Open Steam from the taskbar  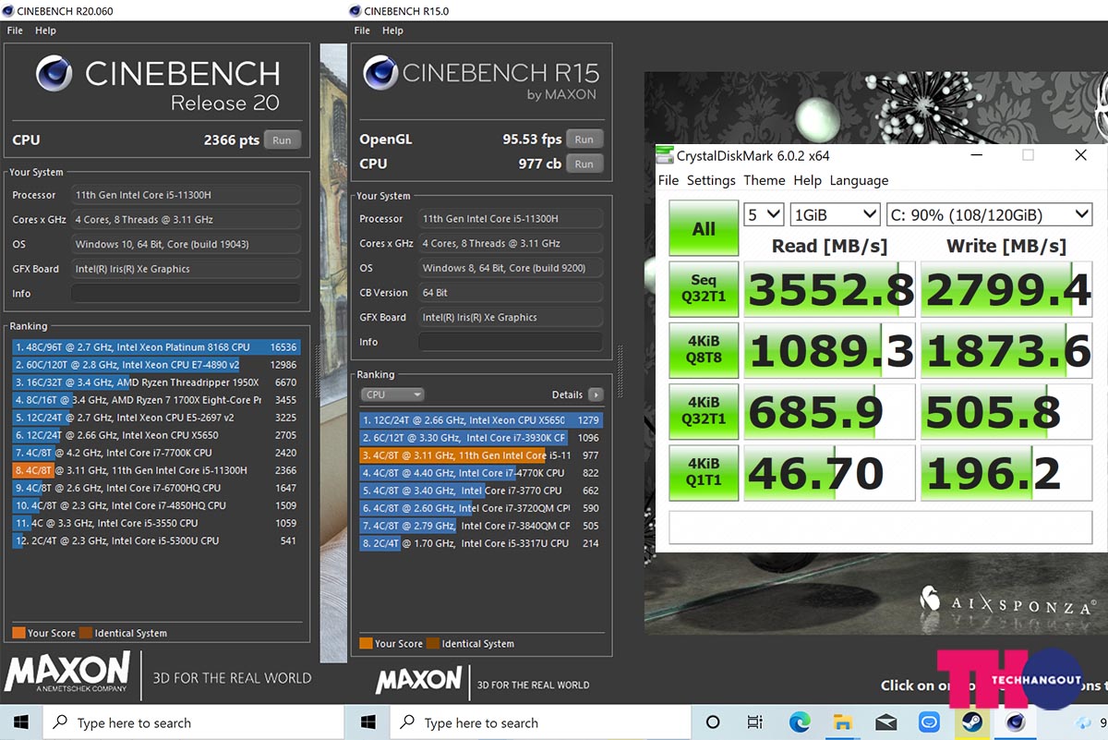click(971, 722)
